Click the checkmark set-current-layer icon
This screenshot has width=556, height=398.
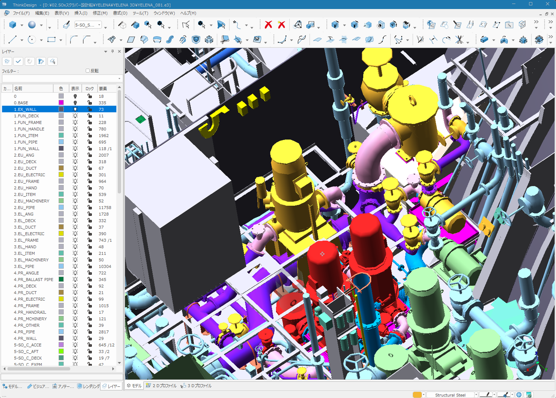click(x=18, y=61)
